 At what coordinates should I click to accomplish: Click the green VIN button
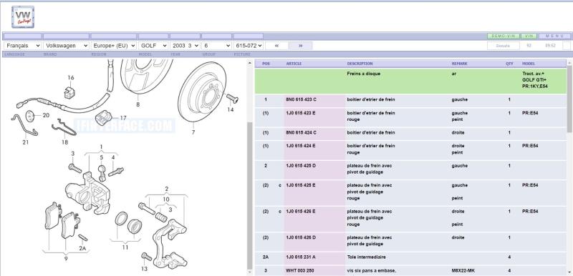(529, 36)
